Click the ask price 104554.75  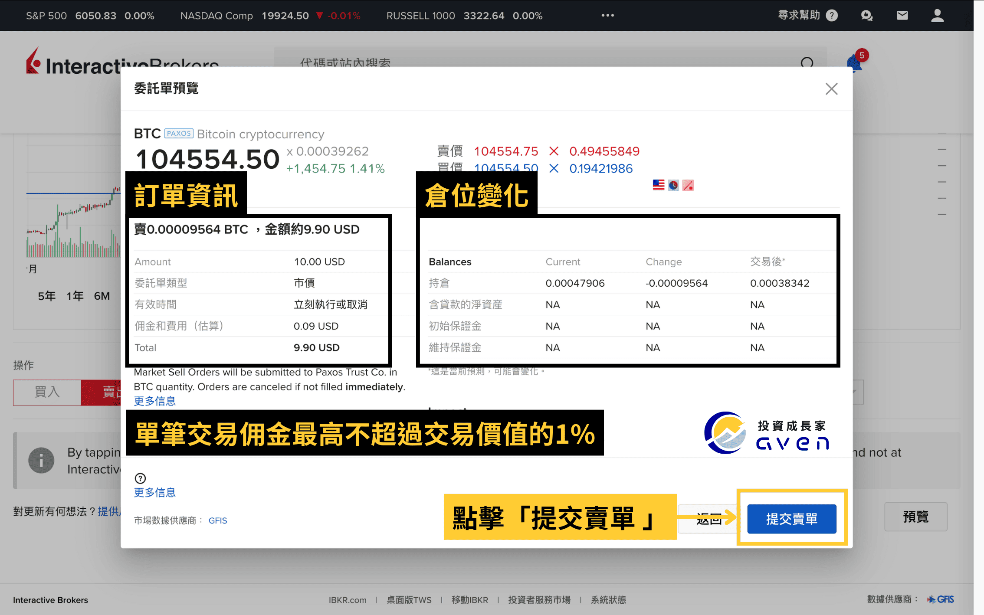(506, 151)
